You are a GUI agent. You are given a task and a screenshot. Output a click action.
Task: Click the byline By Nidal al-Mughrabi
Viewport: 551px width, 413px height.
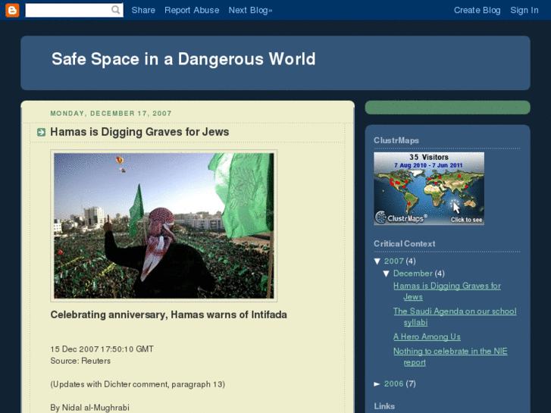90,408
